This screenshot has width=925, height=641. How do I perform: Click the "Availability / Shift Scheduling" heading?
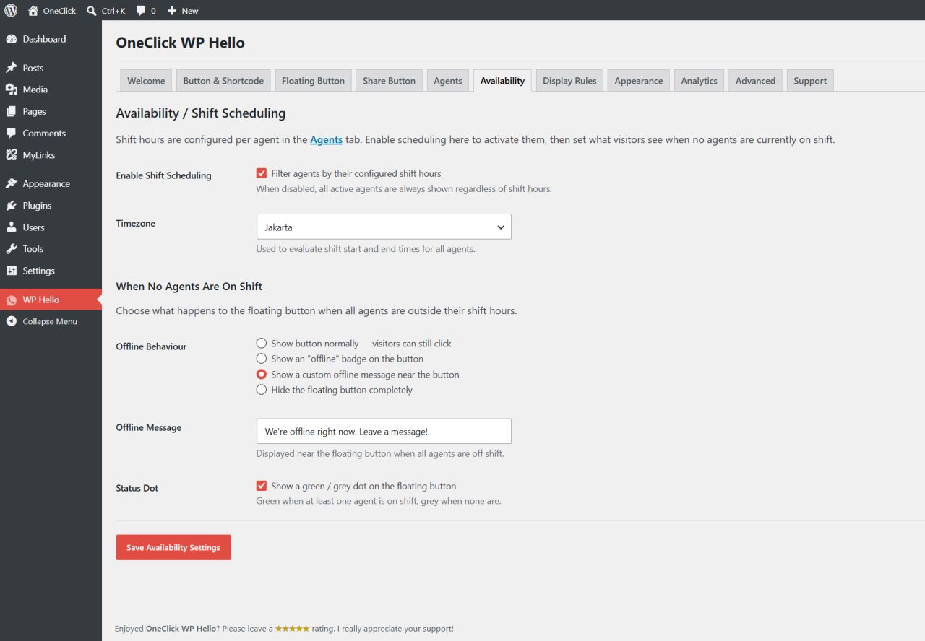click(x=201, y=113)
